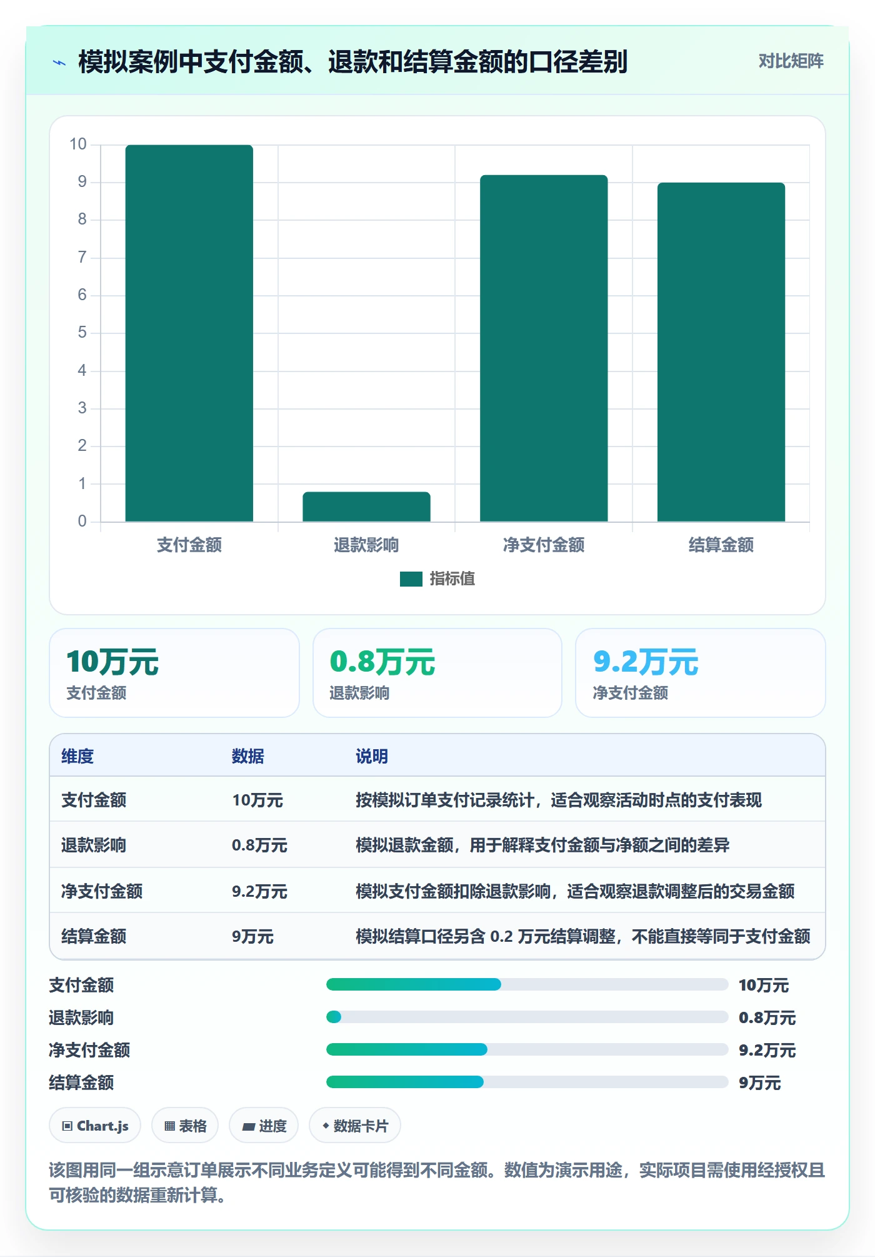875x1257 pixels.
Task: Click x-axis label 净支付金额 under chart
Action: click(544, 545)
